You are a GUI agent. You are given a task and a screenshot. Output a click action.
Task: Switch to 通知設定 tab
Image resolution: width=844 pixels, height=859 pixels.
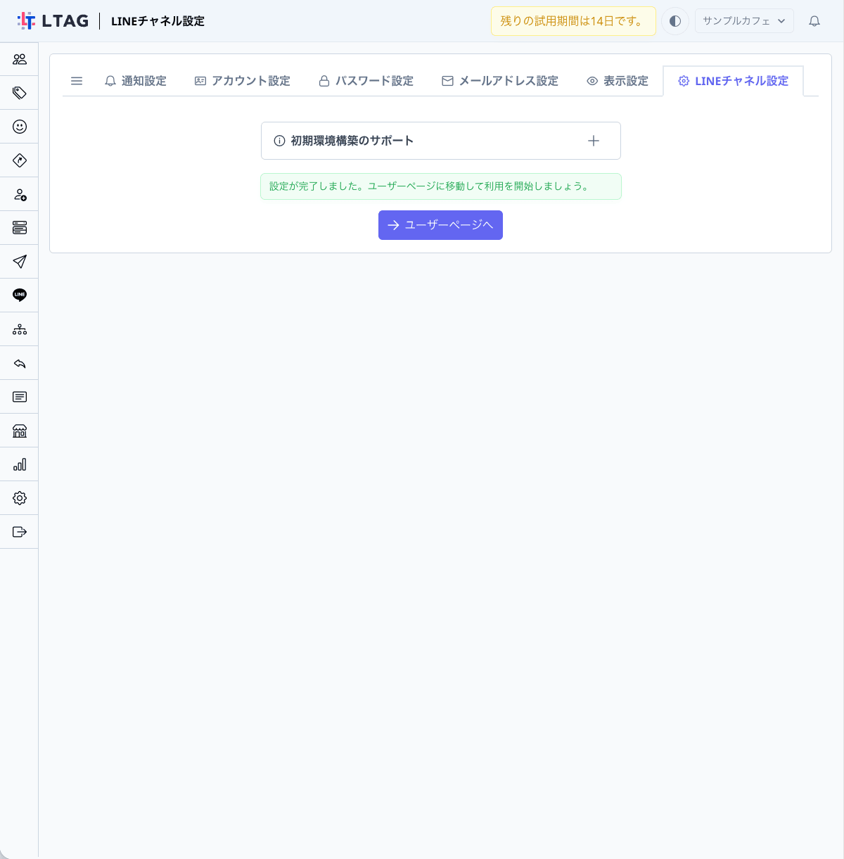pyautogui.click(x=136, y=81)
